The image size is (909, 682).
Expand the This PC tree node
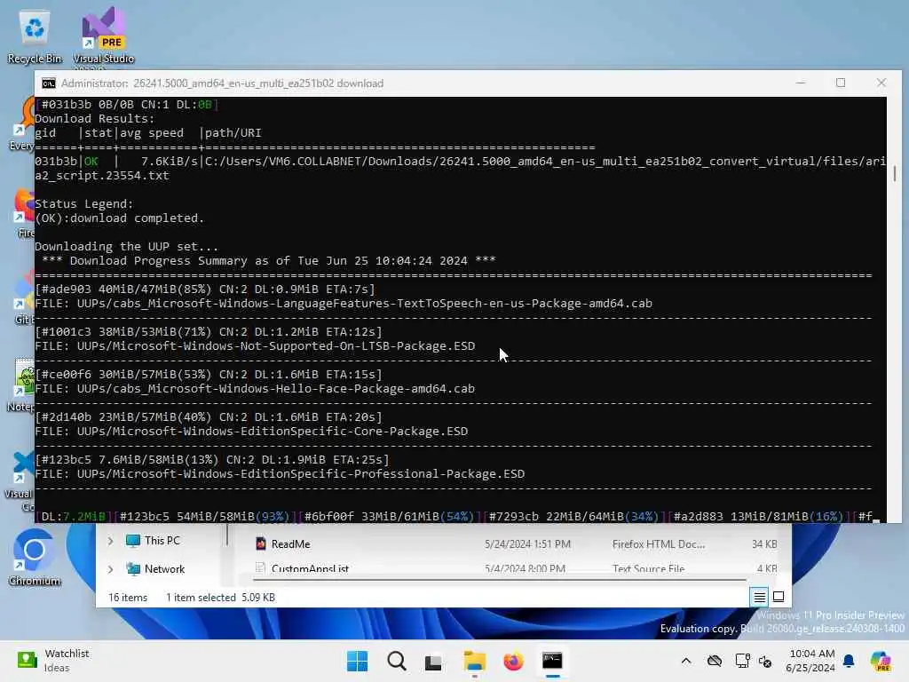click(110, 541)
